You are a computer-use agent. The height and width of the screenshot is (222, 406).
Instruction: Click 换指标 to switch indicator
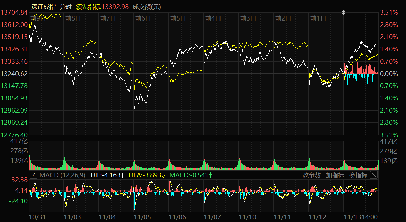(x=358, y=175)
